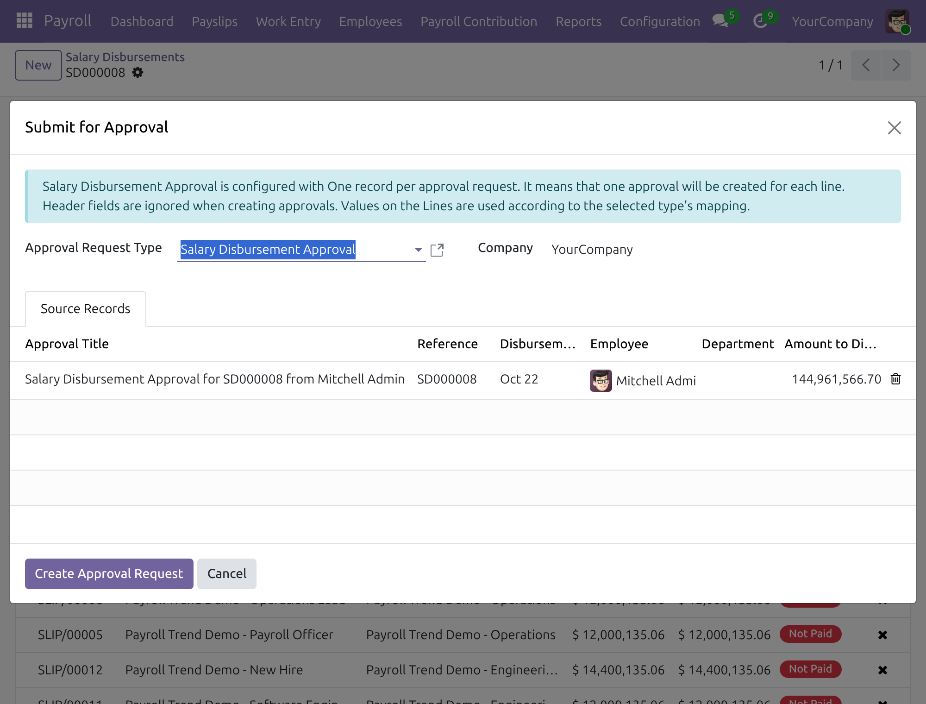Viewport: 926px width, 704px height.
Task: Close the Submit for Approval dialog
Action: 894,128
